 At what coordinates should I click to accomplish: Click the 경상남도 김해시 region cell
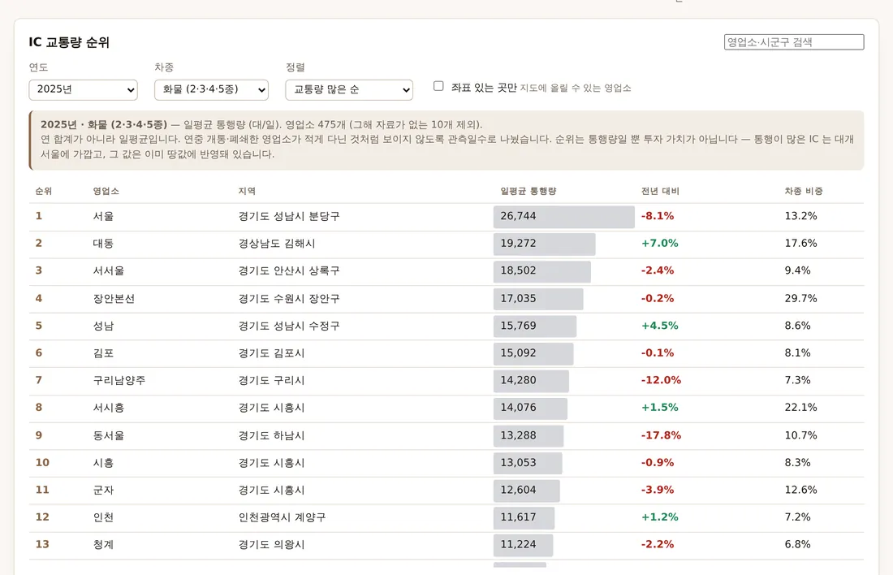(276, 244)
